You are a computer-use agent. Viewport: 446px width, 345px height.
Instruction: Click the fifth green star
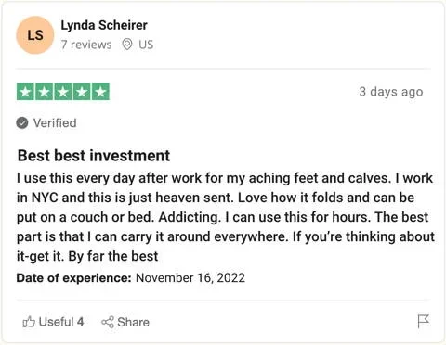click(x=100, y=92)
